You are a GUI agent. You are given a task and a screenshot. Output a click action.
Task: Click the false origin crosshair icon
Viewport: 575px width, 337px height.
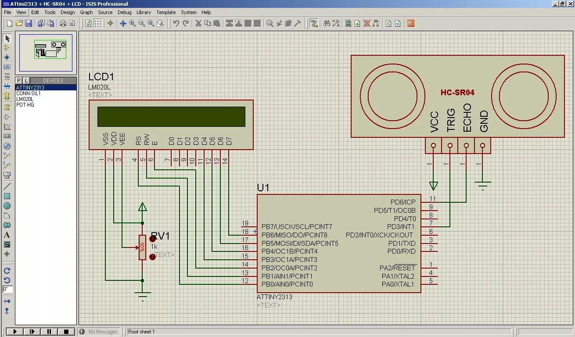click(x=110, y=23)
